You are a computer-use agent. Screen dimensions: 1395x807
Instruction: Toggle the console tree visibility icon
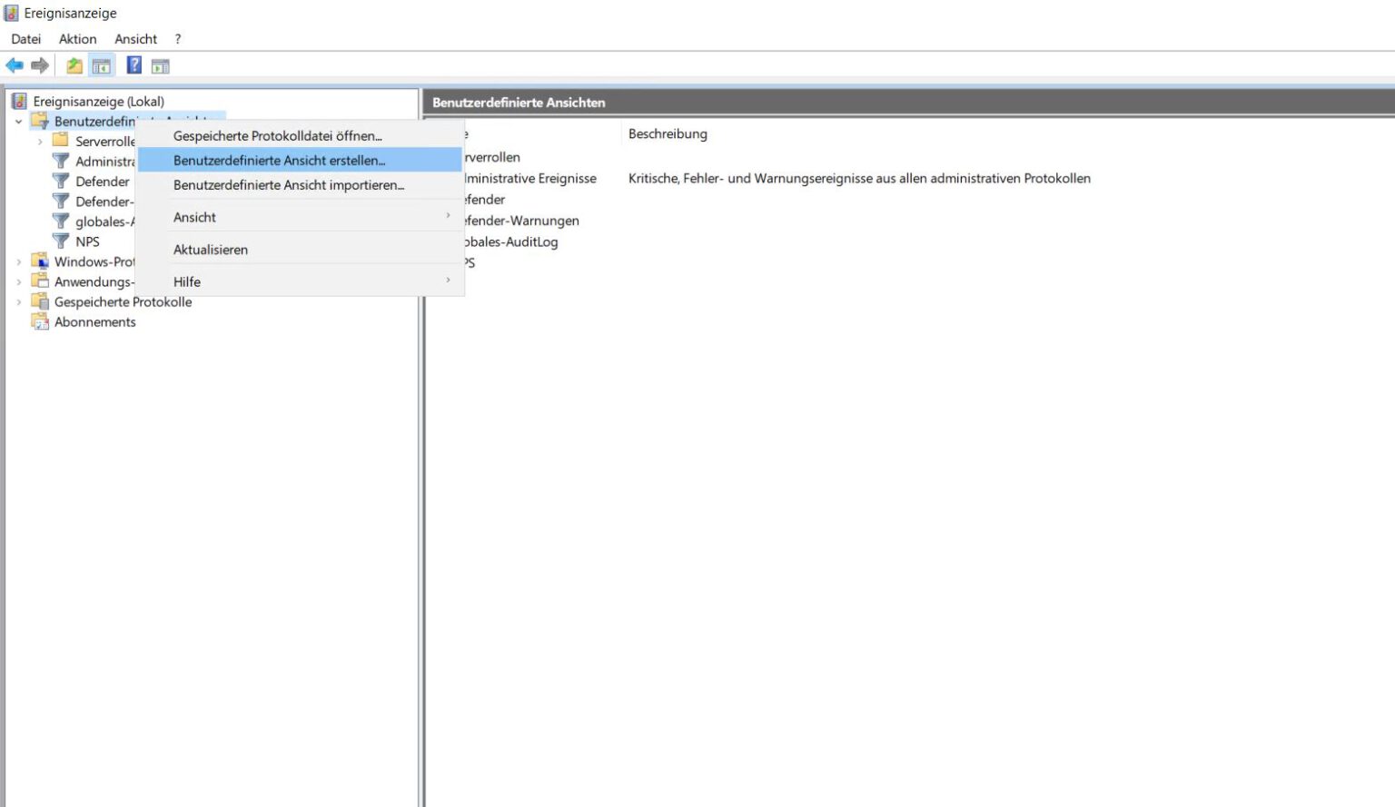(x=102, y=64)
